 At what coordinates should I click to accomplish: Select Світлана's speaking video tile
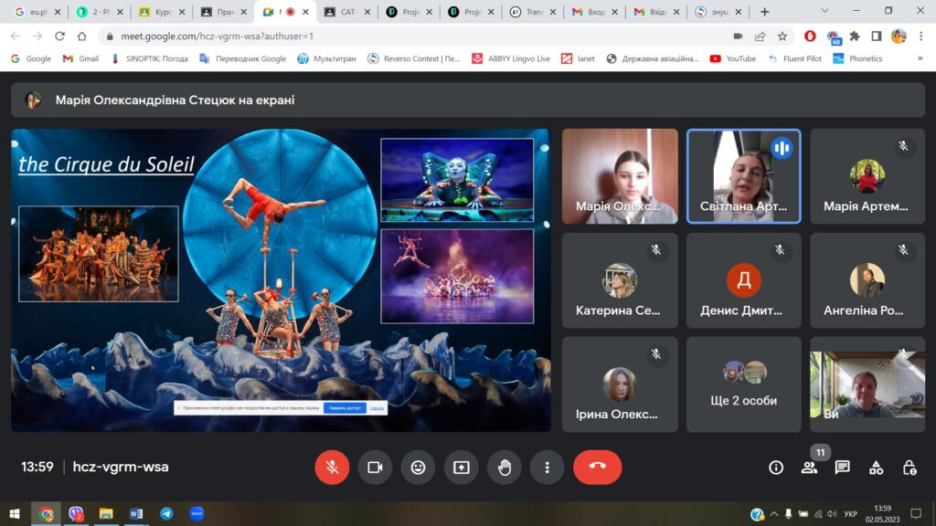[743, 176]
